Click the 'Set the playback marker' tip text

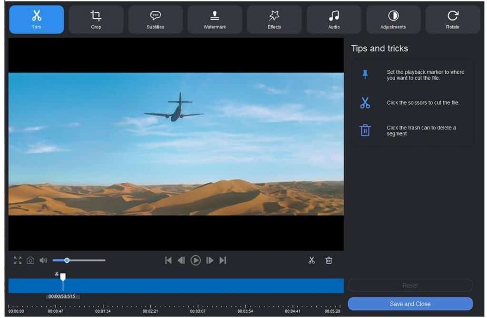(426, 75)
